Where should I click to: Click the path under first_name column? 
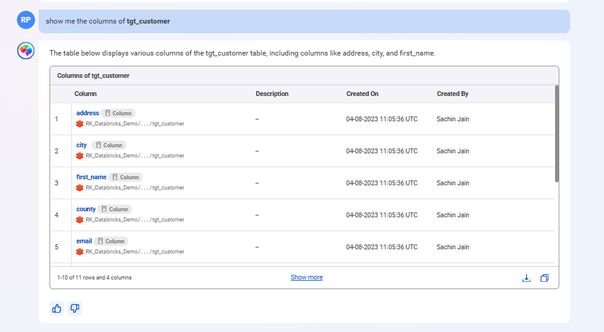135,188
